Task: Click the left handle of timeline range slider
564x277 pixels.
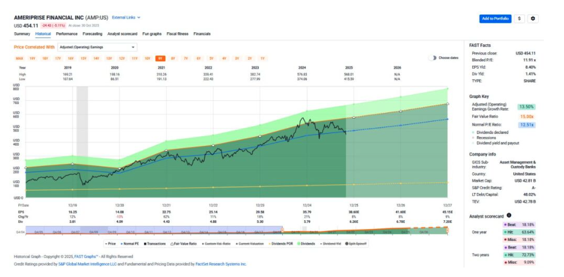Action: (282, 230)
